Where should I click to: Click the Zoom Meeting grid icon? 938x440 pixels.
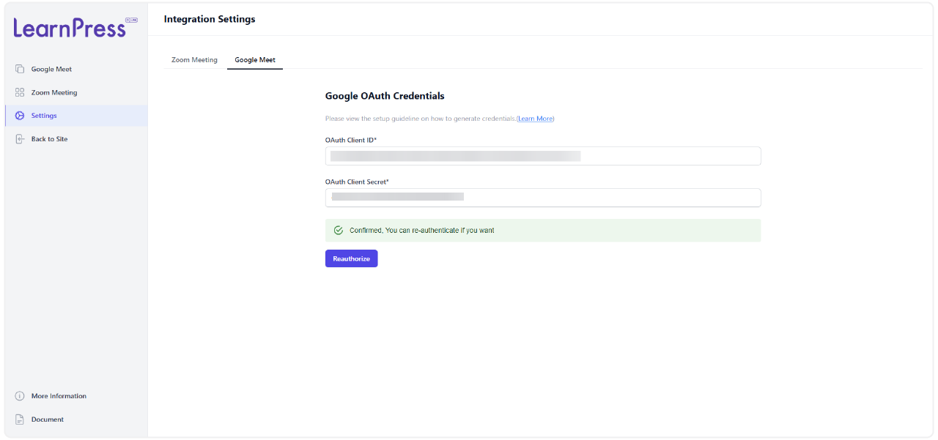20,92
